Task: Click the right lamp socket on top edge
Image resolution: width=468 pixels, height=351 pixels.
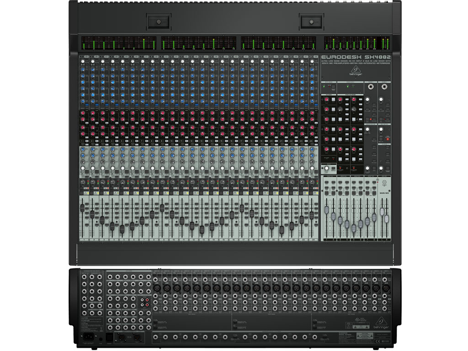Action: (x=311, y=22)
